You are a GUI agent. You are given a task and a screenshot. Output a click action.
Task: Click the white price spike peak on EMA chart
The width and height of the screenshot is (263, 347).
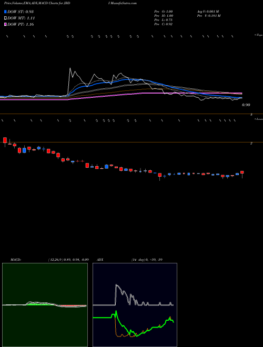pos(70,68)
